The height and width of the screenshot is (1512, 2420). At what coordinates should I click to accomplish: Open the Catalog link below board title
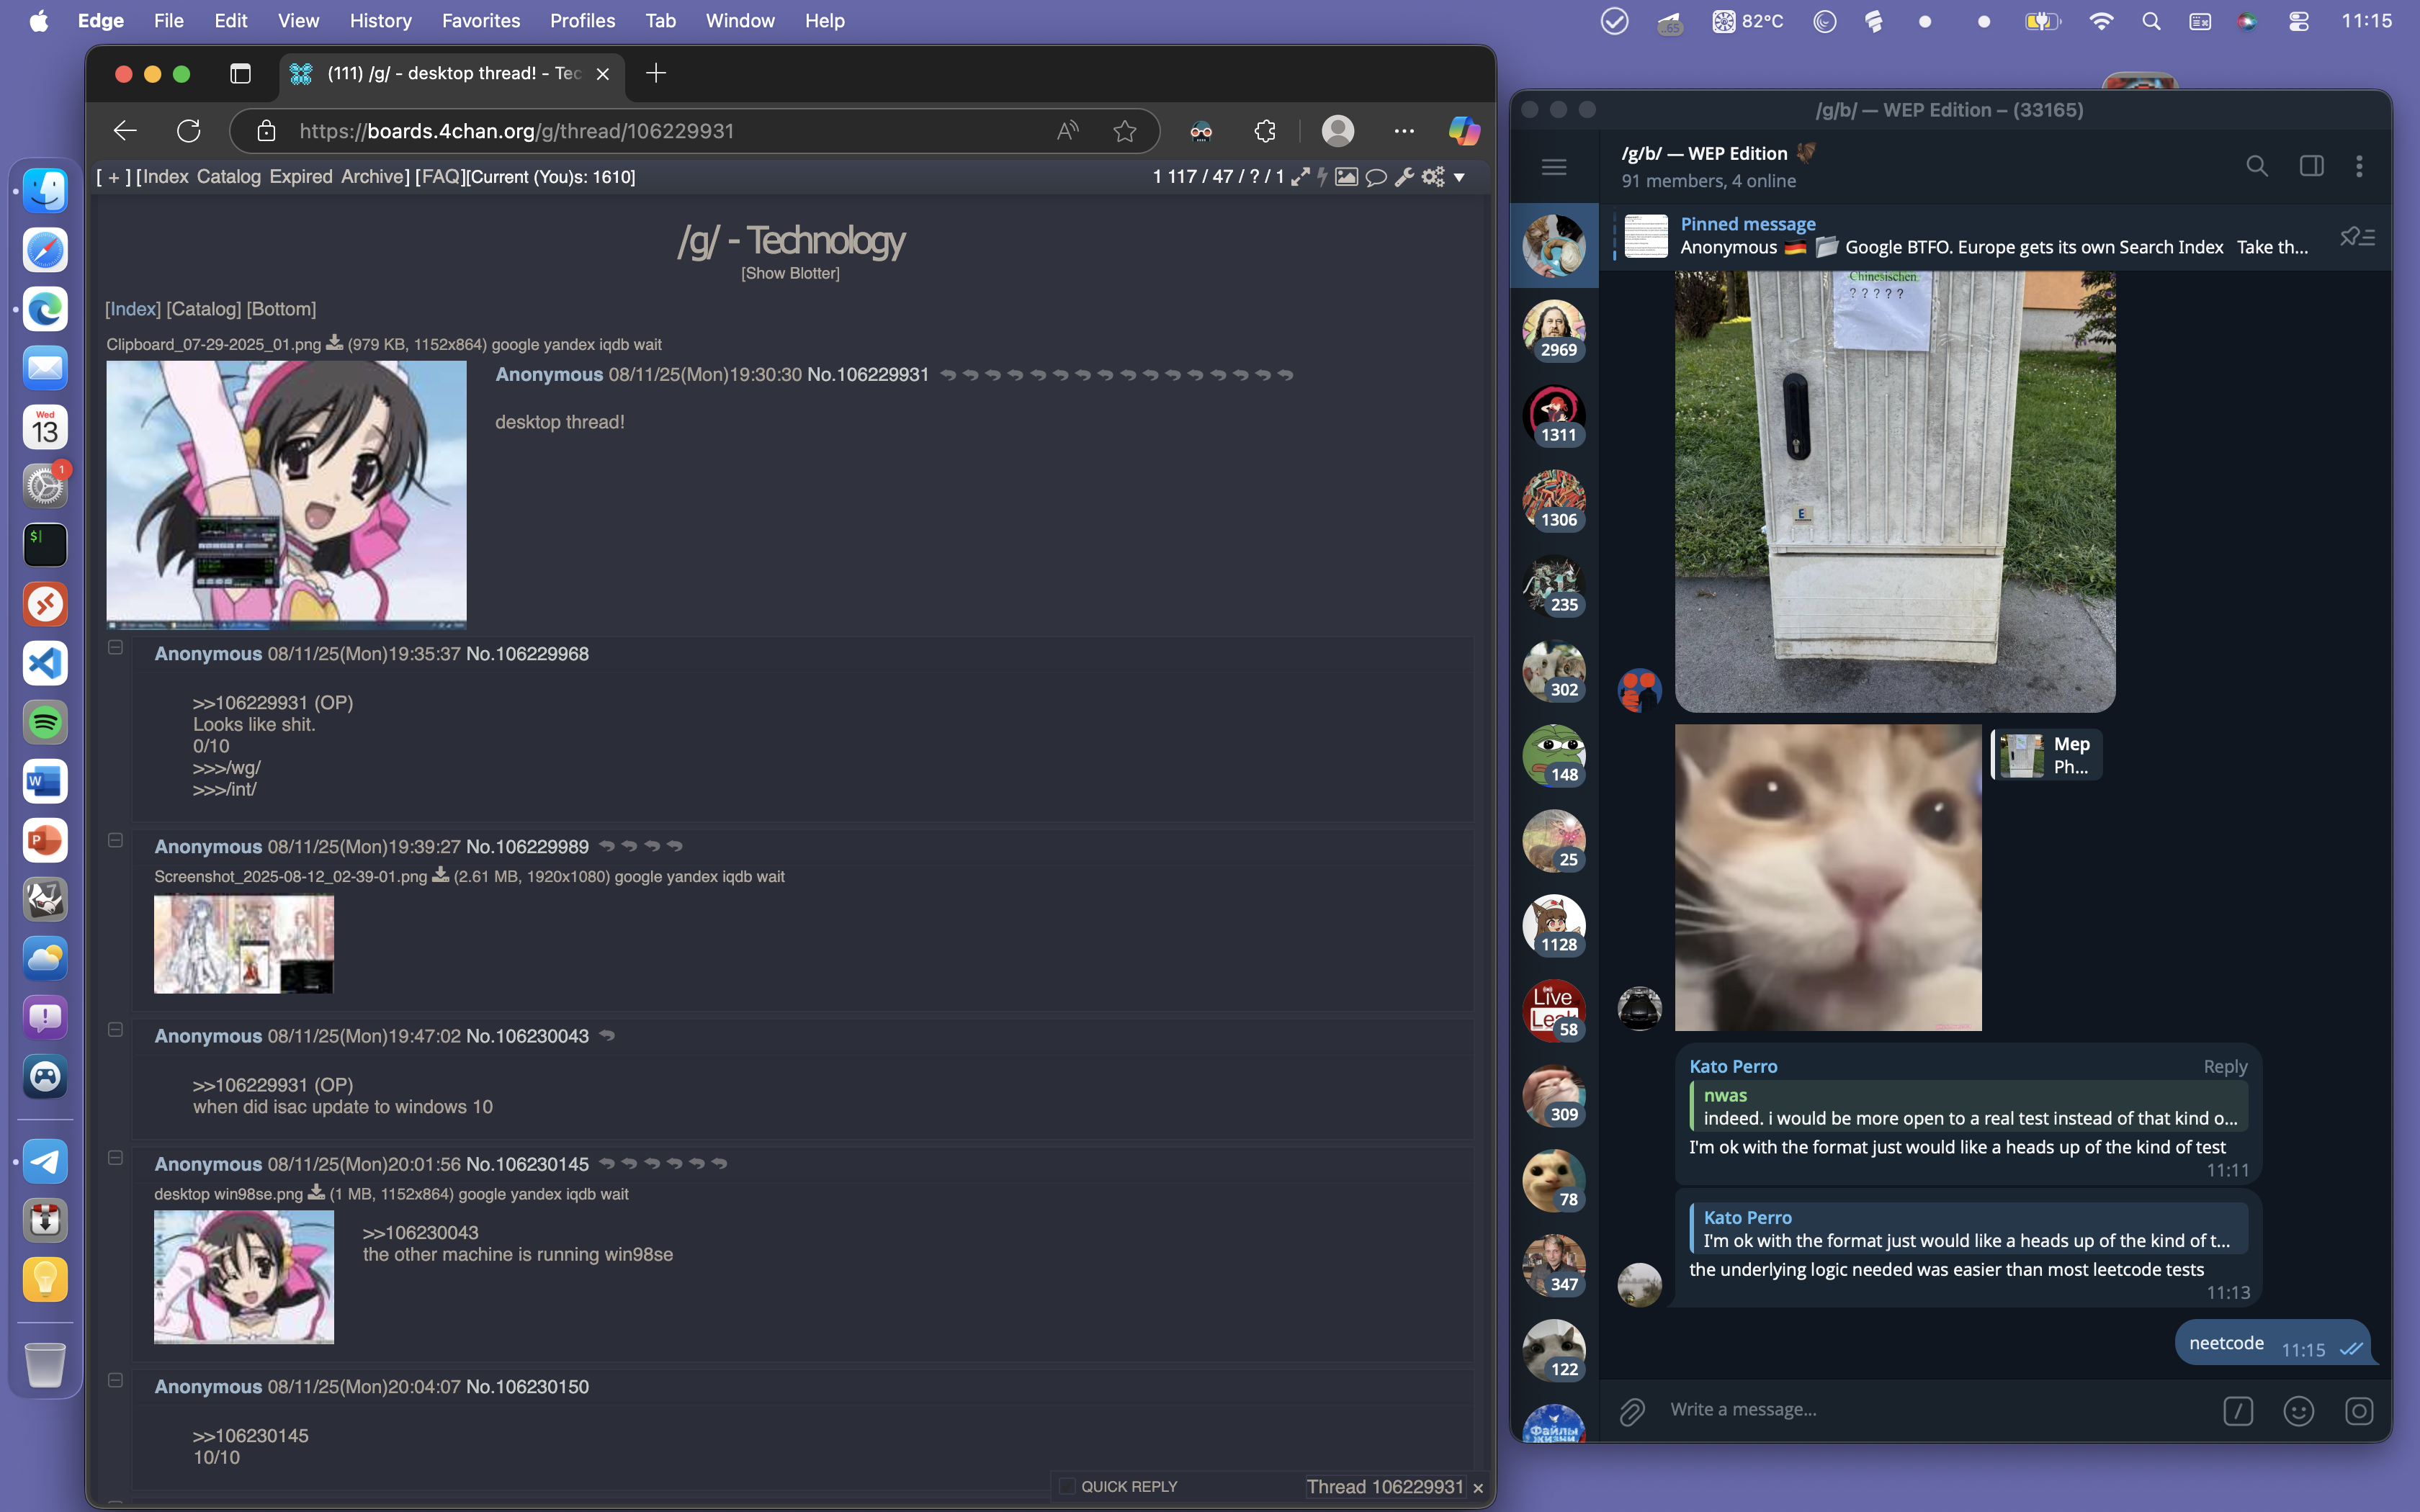click(203, 309)
